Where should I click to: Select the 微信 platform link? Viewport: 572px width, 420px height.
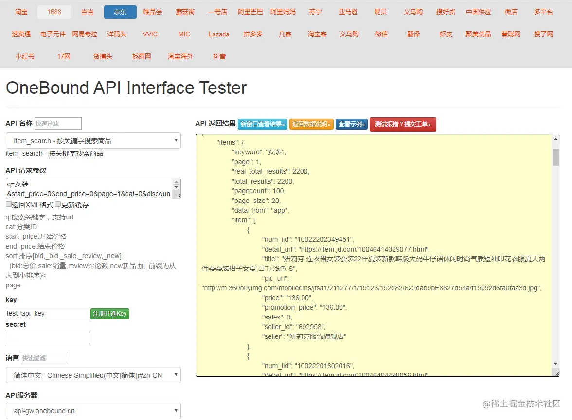click(x=381, y=34)
